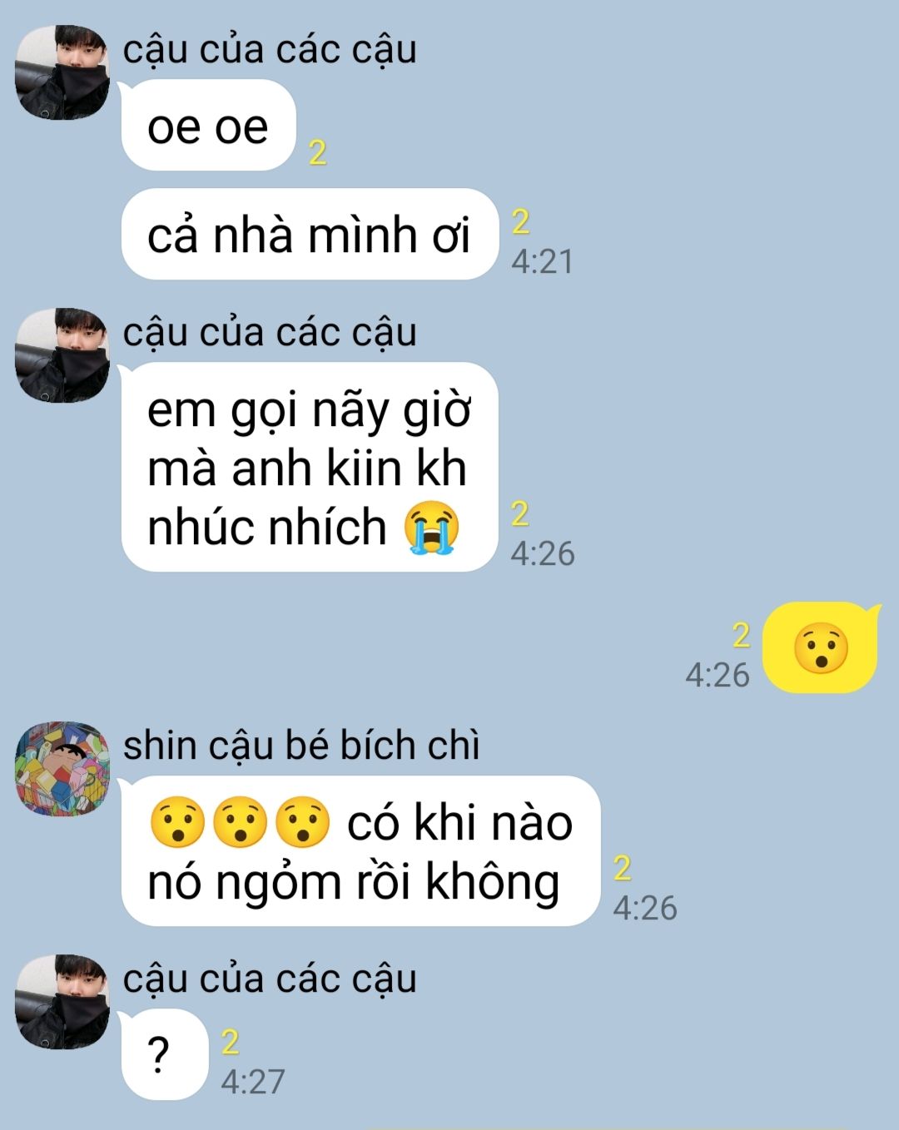899x1130 pixels.
Task: Tap the sender name 'shin cậu bé bích chì'
Action: [x=301, y=745]
